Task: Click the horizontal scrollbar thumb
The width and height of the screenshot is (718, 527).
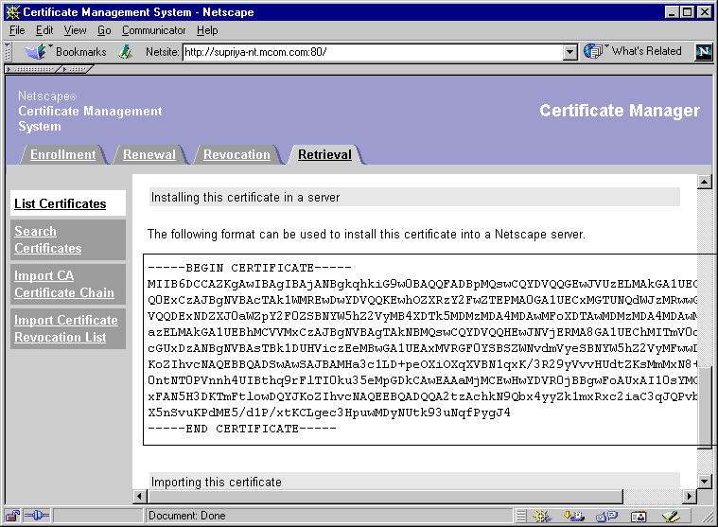Action: point(386,497)
